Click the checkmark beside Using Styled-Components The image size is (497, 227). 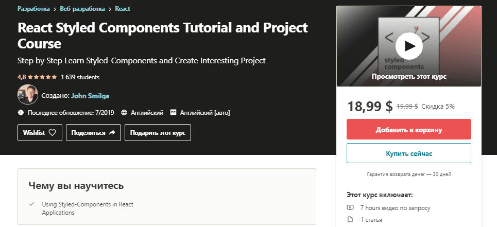coord(31,204)
